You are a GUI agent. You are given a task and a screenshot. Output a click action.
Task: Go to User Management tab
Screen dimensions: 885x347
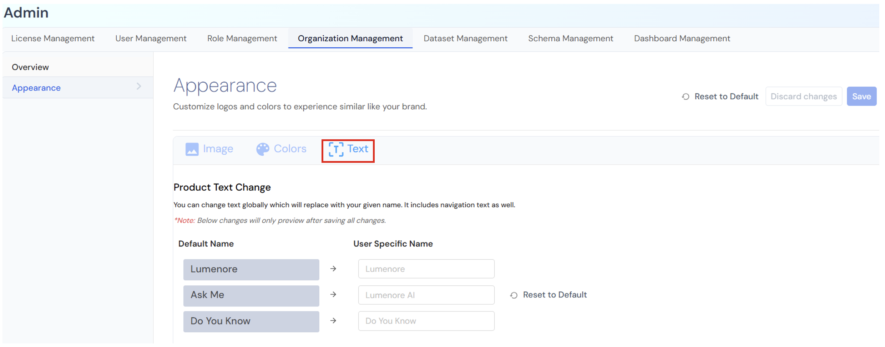pyautogui.click(x=151, y=38)
